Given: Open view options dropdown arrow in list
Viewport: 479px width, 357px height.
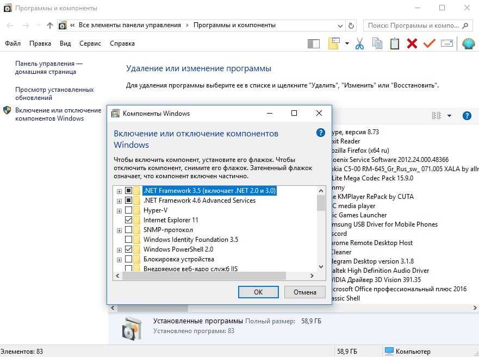Looking at the screenshot, I should click(449, 115).
